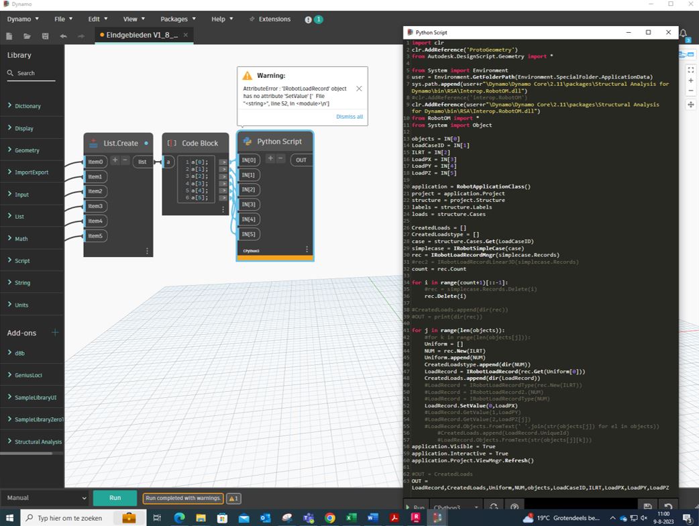Create a new workspace with the new file icon
The height and width of the screenshot is (526, 699).
9,35
